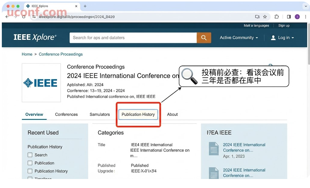Check the Search checkbox
This screenshot has width=310, height=188.
click(x=30, y=155)
